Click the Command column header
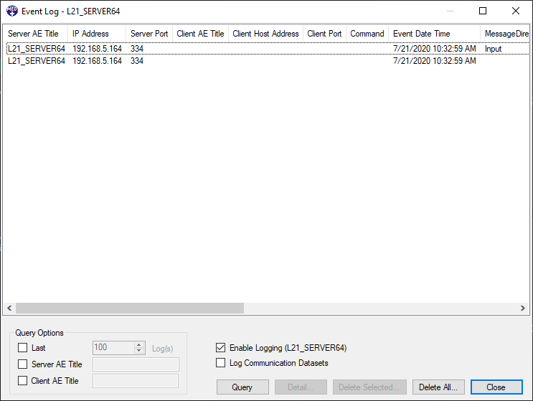533x401 pixels. pyautogui.click(x=367, y=34)
